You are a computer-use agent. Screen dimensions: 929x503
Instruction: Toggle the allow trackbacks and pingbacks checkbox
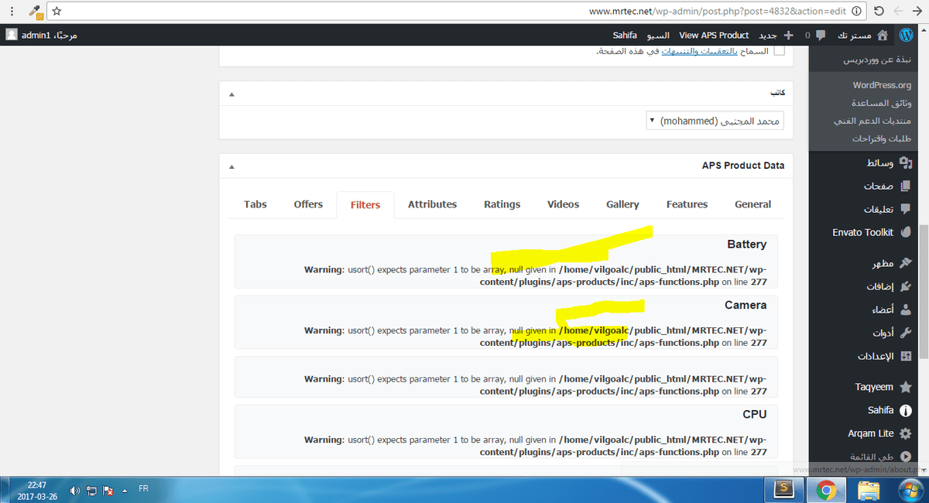(x=779, y=51)
